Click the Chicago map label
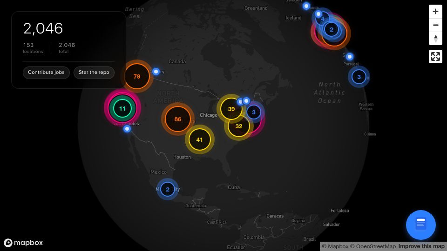447x251 pixels. click(209, 115)
